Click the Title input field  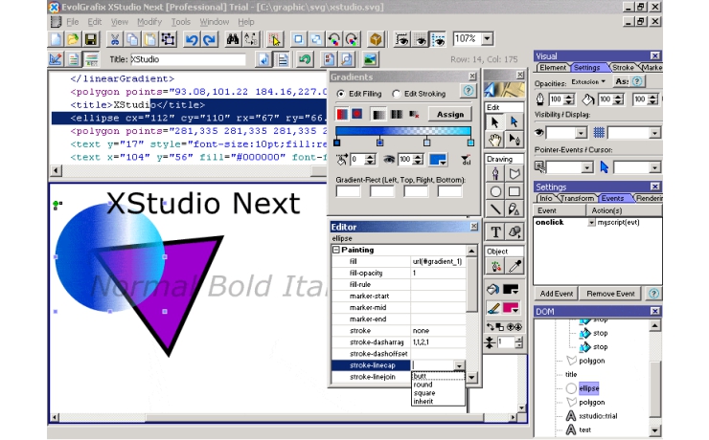pyautogui.click(x=188, y=59)
